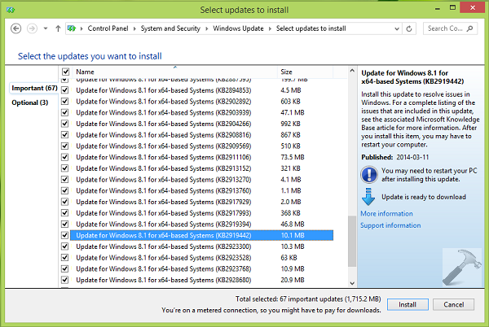The image size is (489, 327).
Task: Open chevron menu after Control Panel
Action: [x=134, y=28]
